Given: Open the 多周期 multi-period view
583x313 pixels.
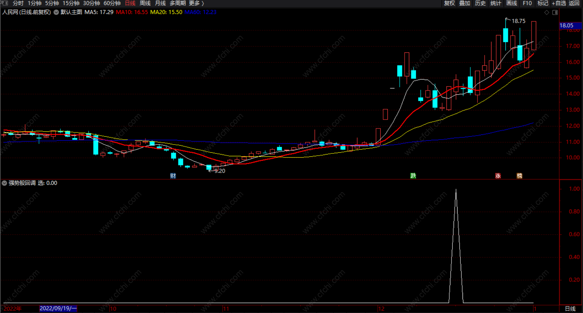Looking at the screenshot, I should [178, 3].
